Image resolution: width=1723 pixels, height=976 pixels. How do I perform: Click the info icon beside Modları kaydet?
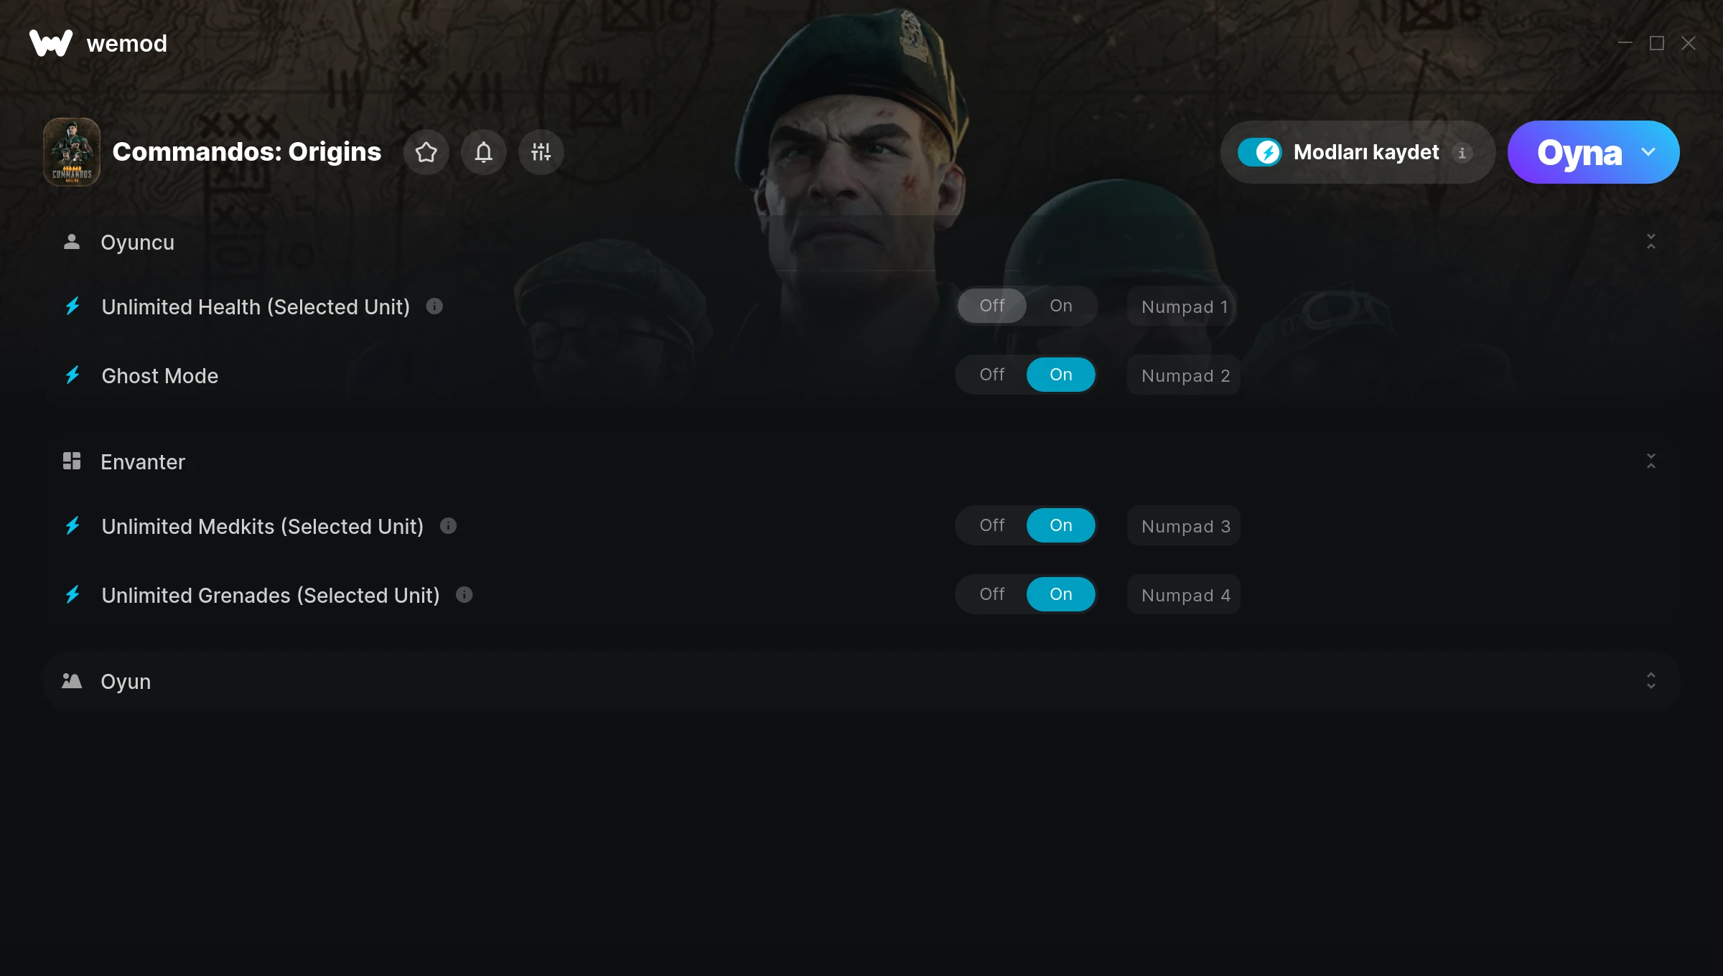(x=1462, y=153)
